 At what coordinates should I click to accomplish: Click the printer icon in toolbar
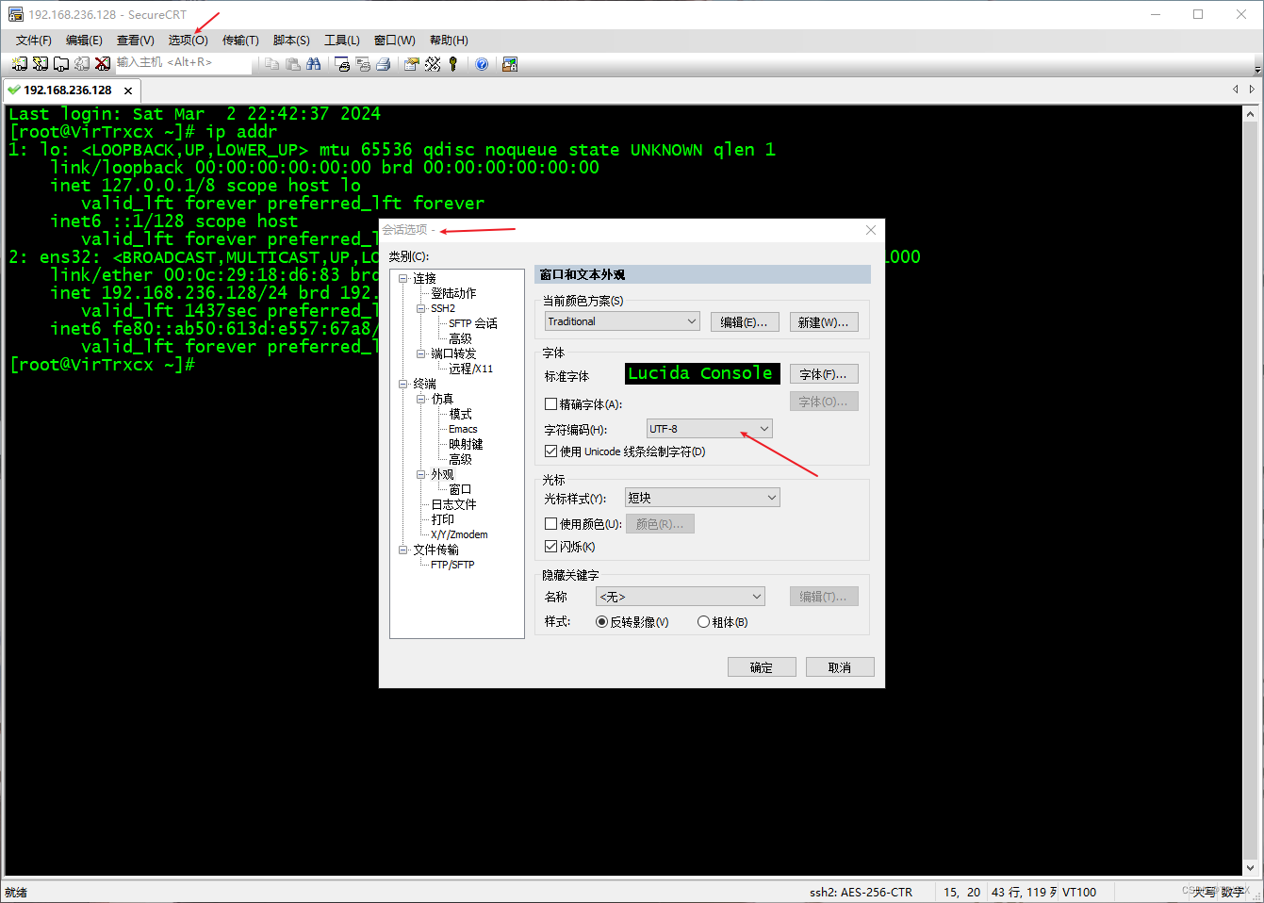pyautogui.click(x=384, y=64)
